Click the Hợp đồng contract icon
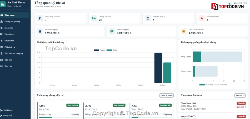 pos(2,34)
